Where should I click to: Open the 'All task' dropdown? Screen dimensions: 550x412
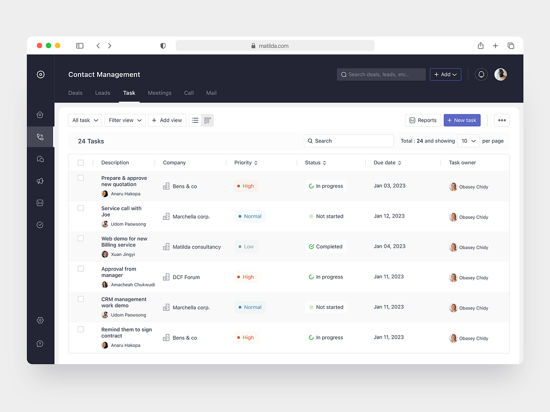(85, 120)
